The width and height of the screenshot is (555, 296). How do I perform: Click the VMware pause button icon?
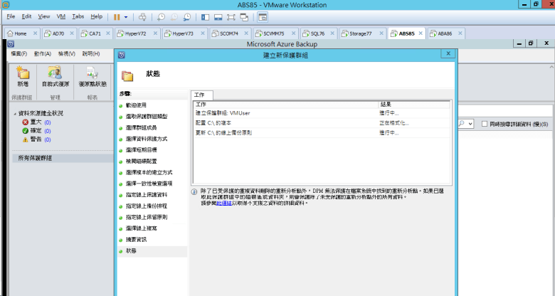tap(117, 16)
